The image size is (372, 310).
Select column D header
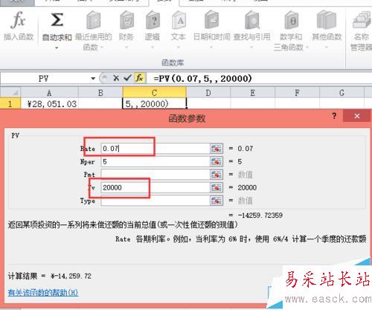coord(208,93)
